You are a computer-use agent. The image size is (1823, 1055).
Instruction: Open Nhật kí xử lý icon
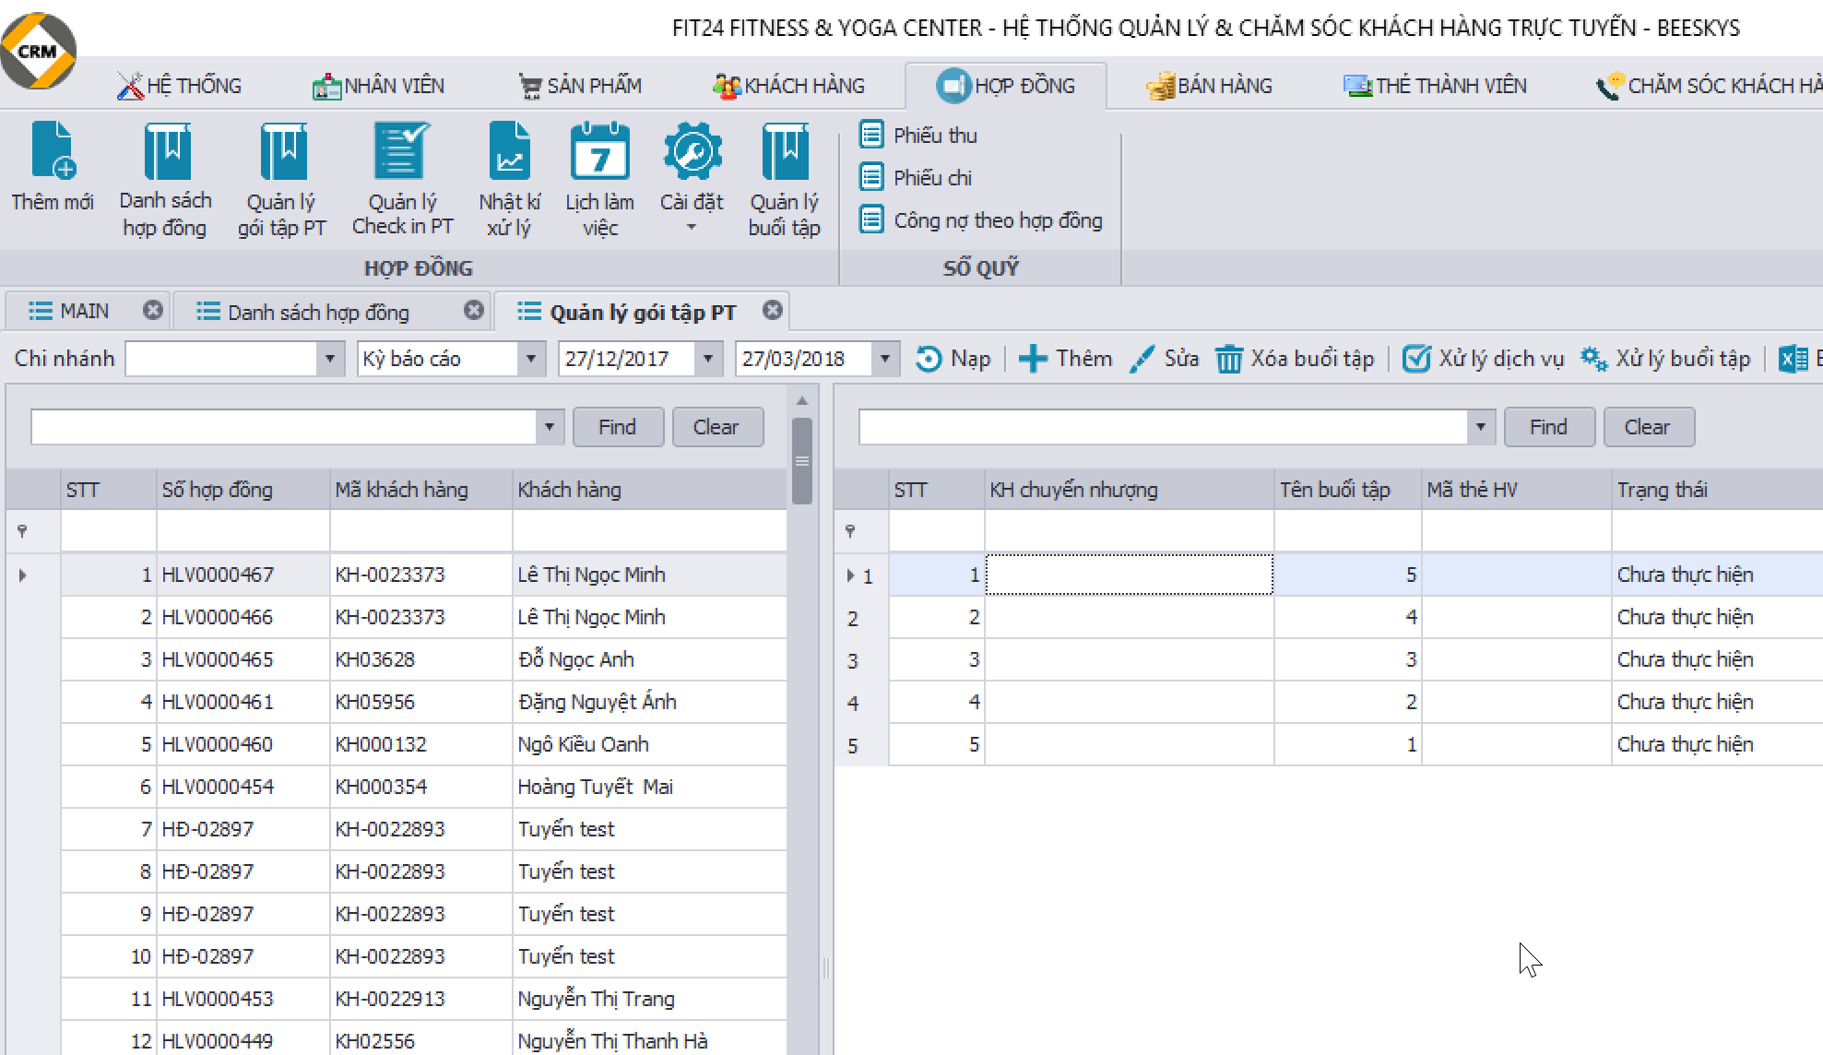pyautogui.click(x=509, y=152)
